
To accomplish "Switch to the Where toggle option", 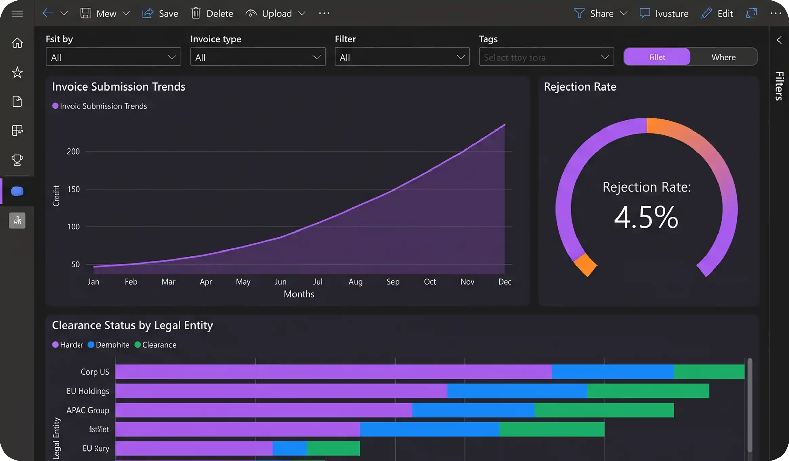I will (x=724, y=57).
